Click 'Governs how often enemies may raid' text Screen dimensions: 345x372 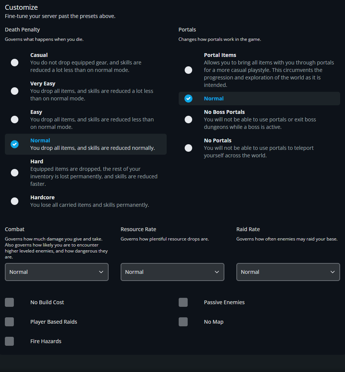click(287, 239)
